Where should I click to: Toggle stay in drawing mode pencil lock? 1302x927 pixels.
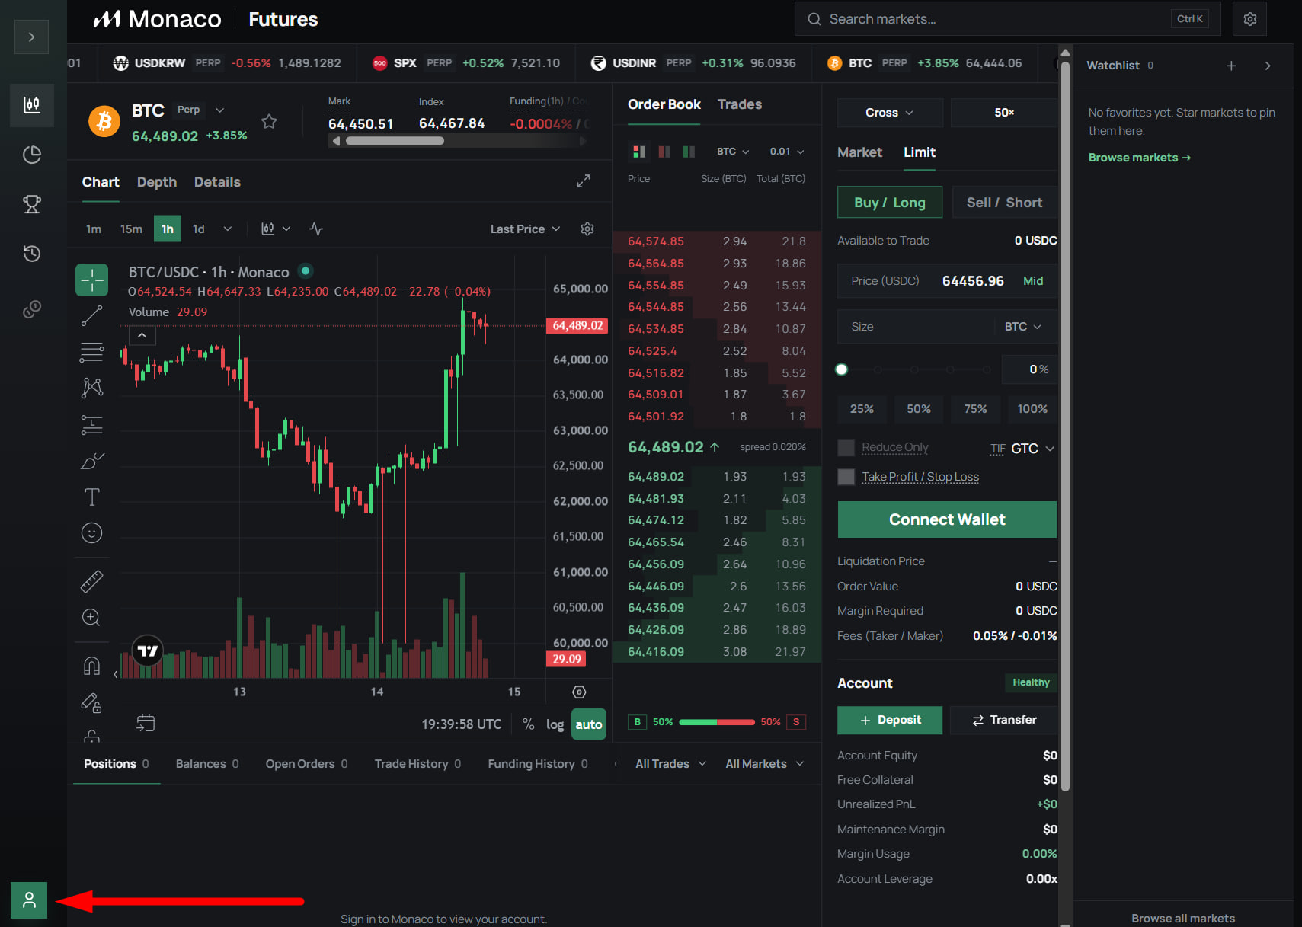91,702
